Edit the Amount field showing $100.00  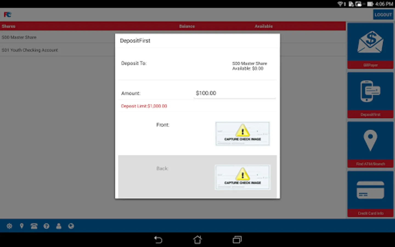235,93
